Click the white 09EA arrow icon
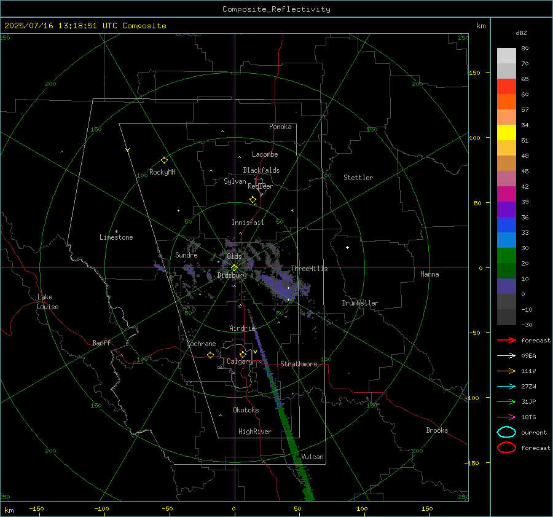553x517 pixels. [506, 355]
